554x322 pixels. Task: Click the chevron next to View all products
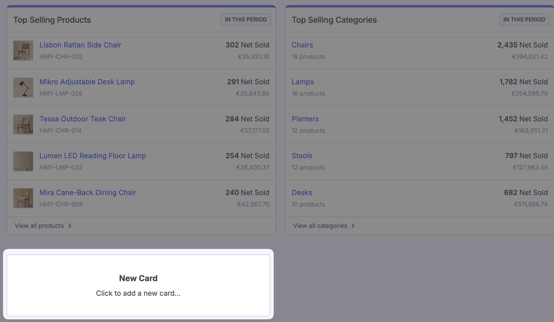pyautogui.click(x=70, y=226)
